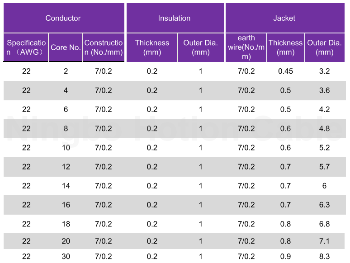Image resolution: width=350 pixels, height=263 pixels.
Task: Click Insulation Outer Dia. (mm) header
Action: [x=201, y=47]
